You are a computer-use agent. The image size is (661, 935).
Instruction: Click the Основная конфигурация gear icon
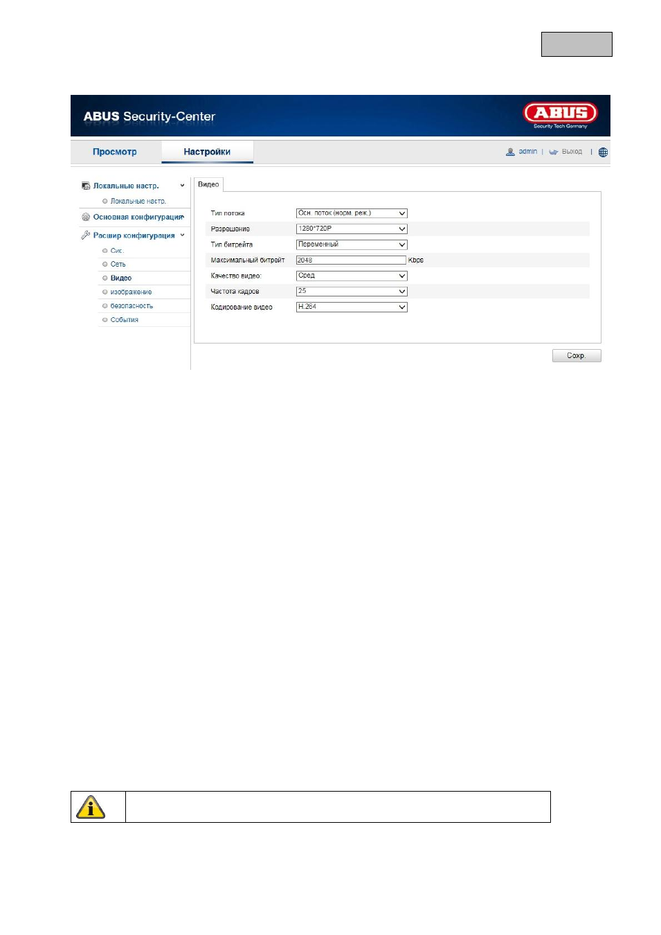tap(86, 217)
